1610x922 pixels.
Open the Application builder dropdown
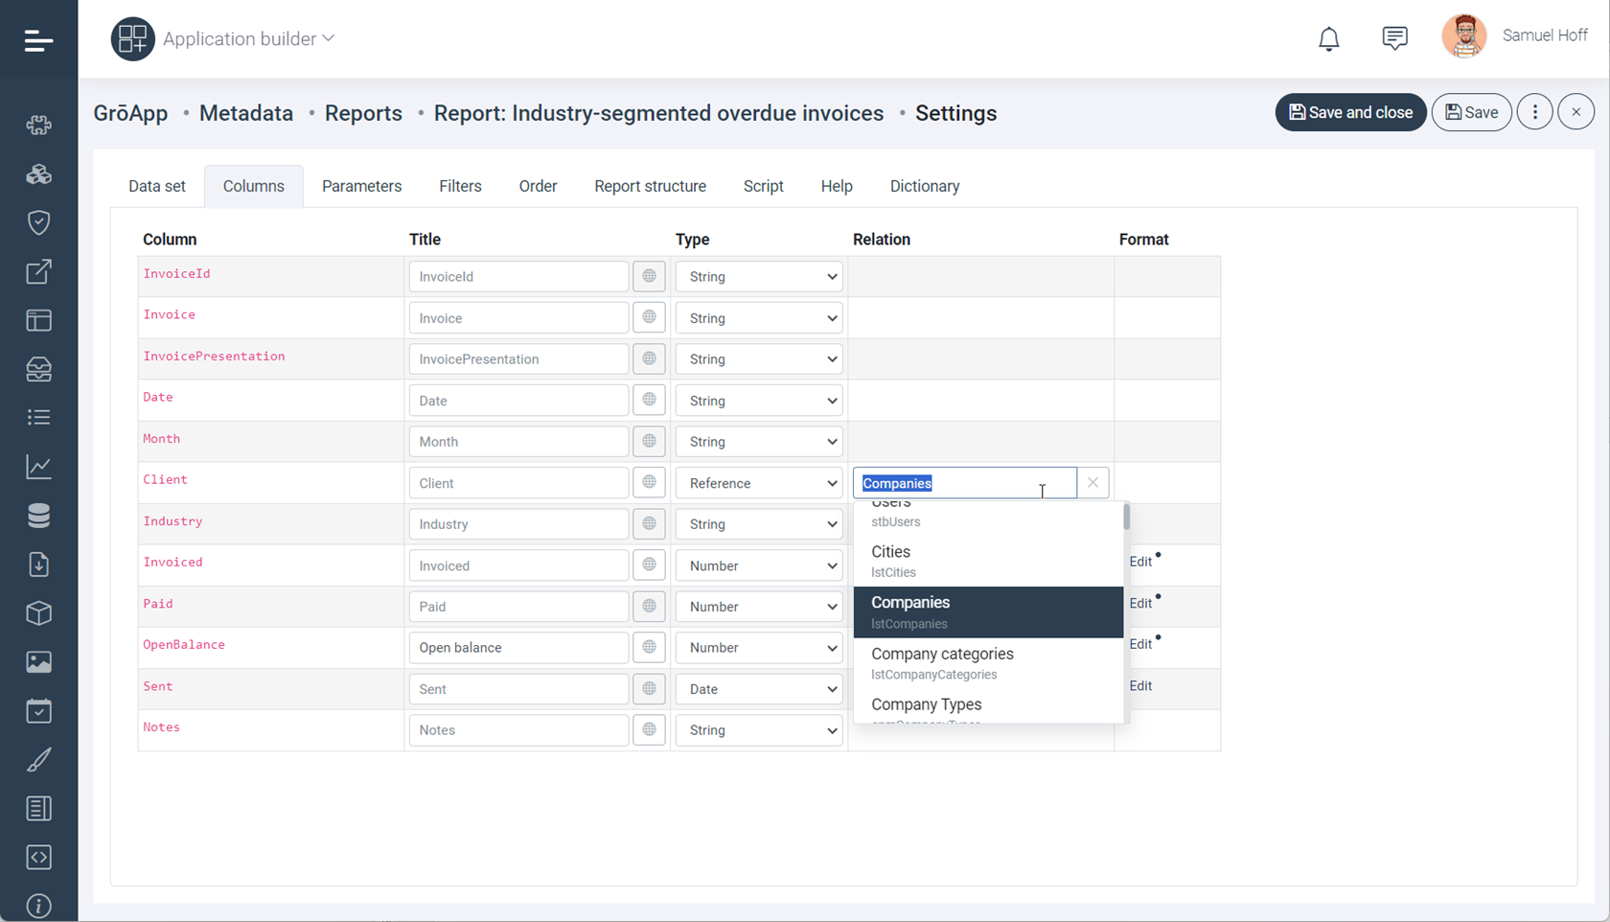pyautogui.click(x=248, y=38)
